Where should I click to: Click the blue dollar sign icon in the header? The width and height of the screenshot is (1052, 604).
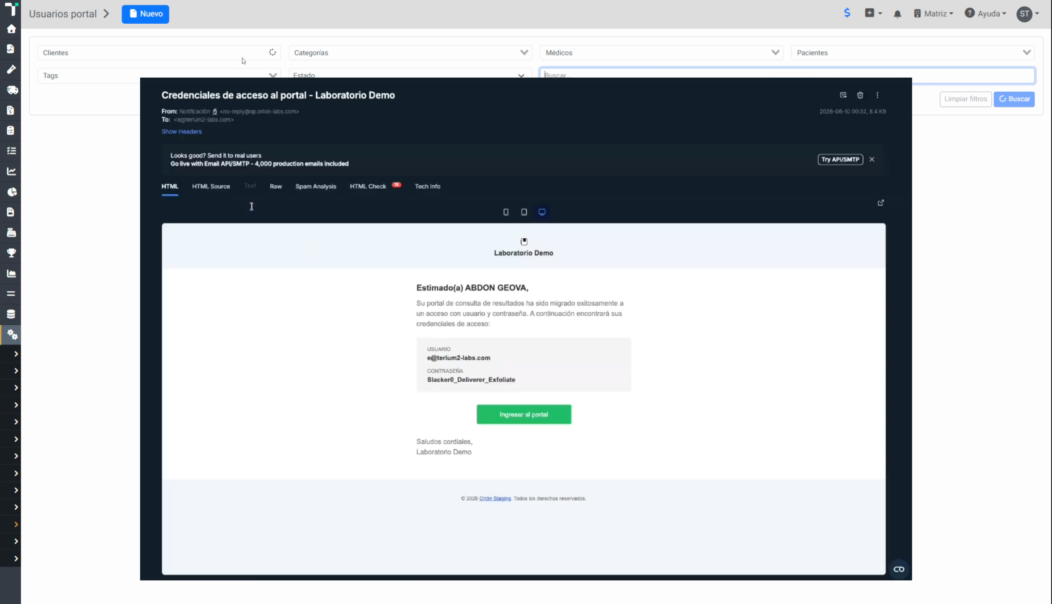coord(847,13)
